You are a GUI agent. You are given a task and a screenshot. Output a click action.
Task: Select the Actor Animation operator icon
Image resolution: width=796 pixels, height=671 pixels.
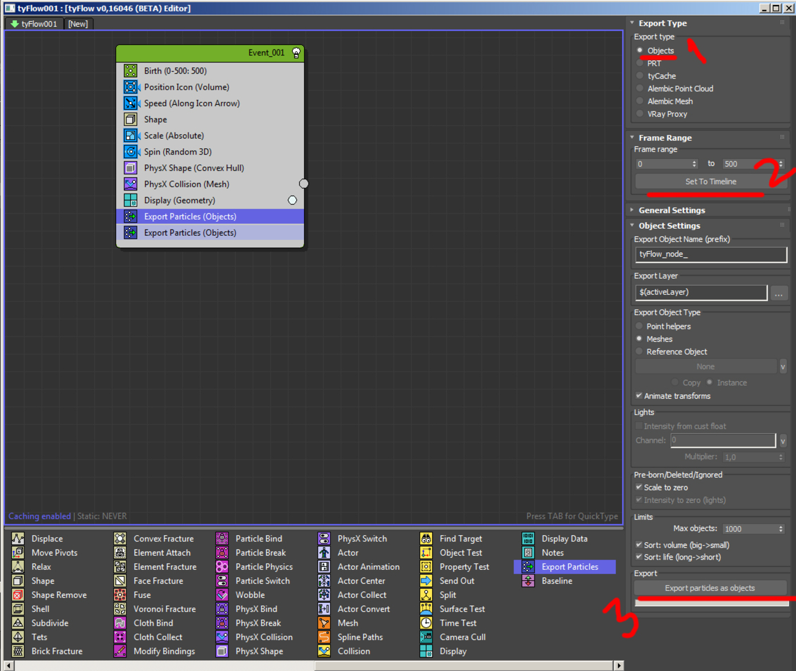[x=324, y=567]
